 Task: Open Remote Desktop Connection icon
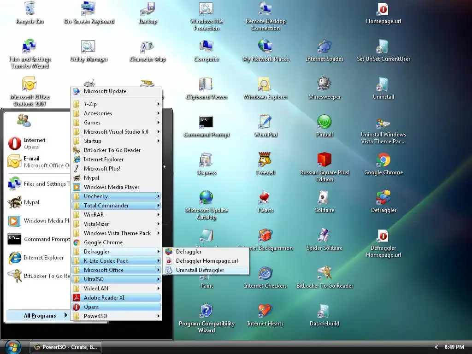pos(265,17)
